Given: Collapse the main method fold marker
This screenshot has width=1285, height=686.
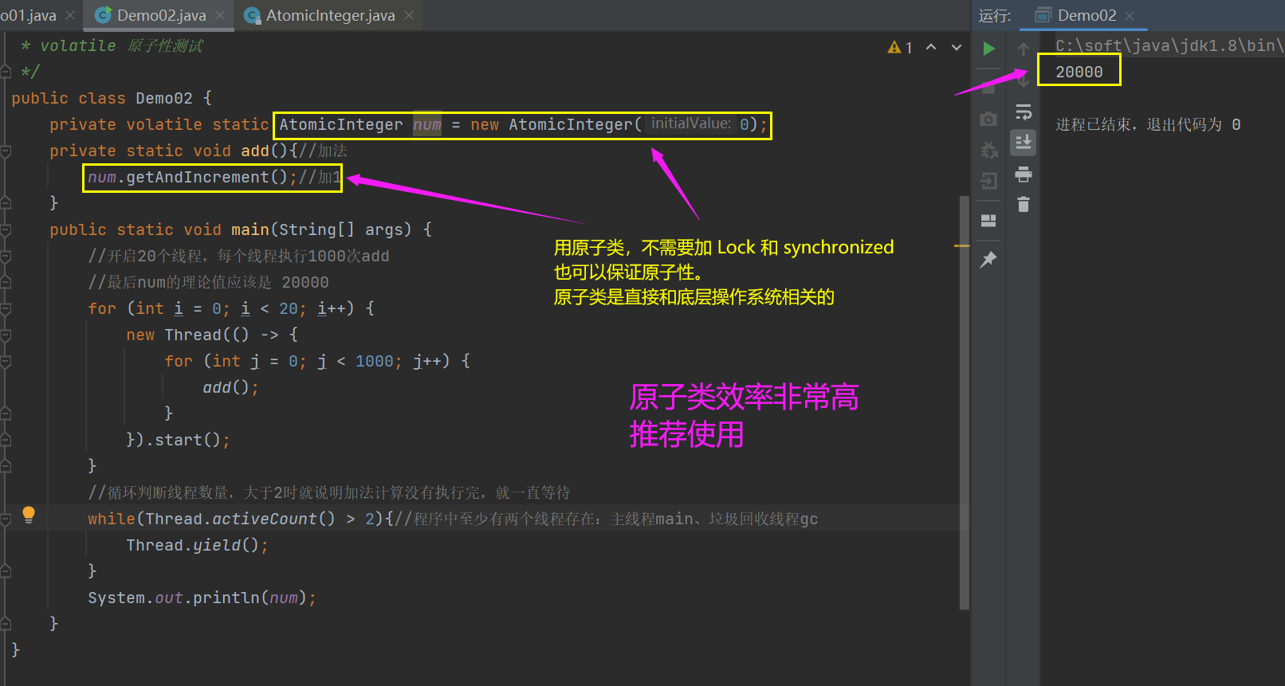Looking at the screenshot, I should pos(6,230).
